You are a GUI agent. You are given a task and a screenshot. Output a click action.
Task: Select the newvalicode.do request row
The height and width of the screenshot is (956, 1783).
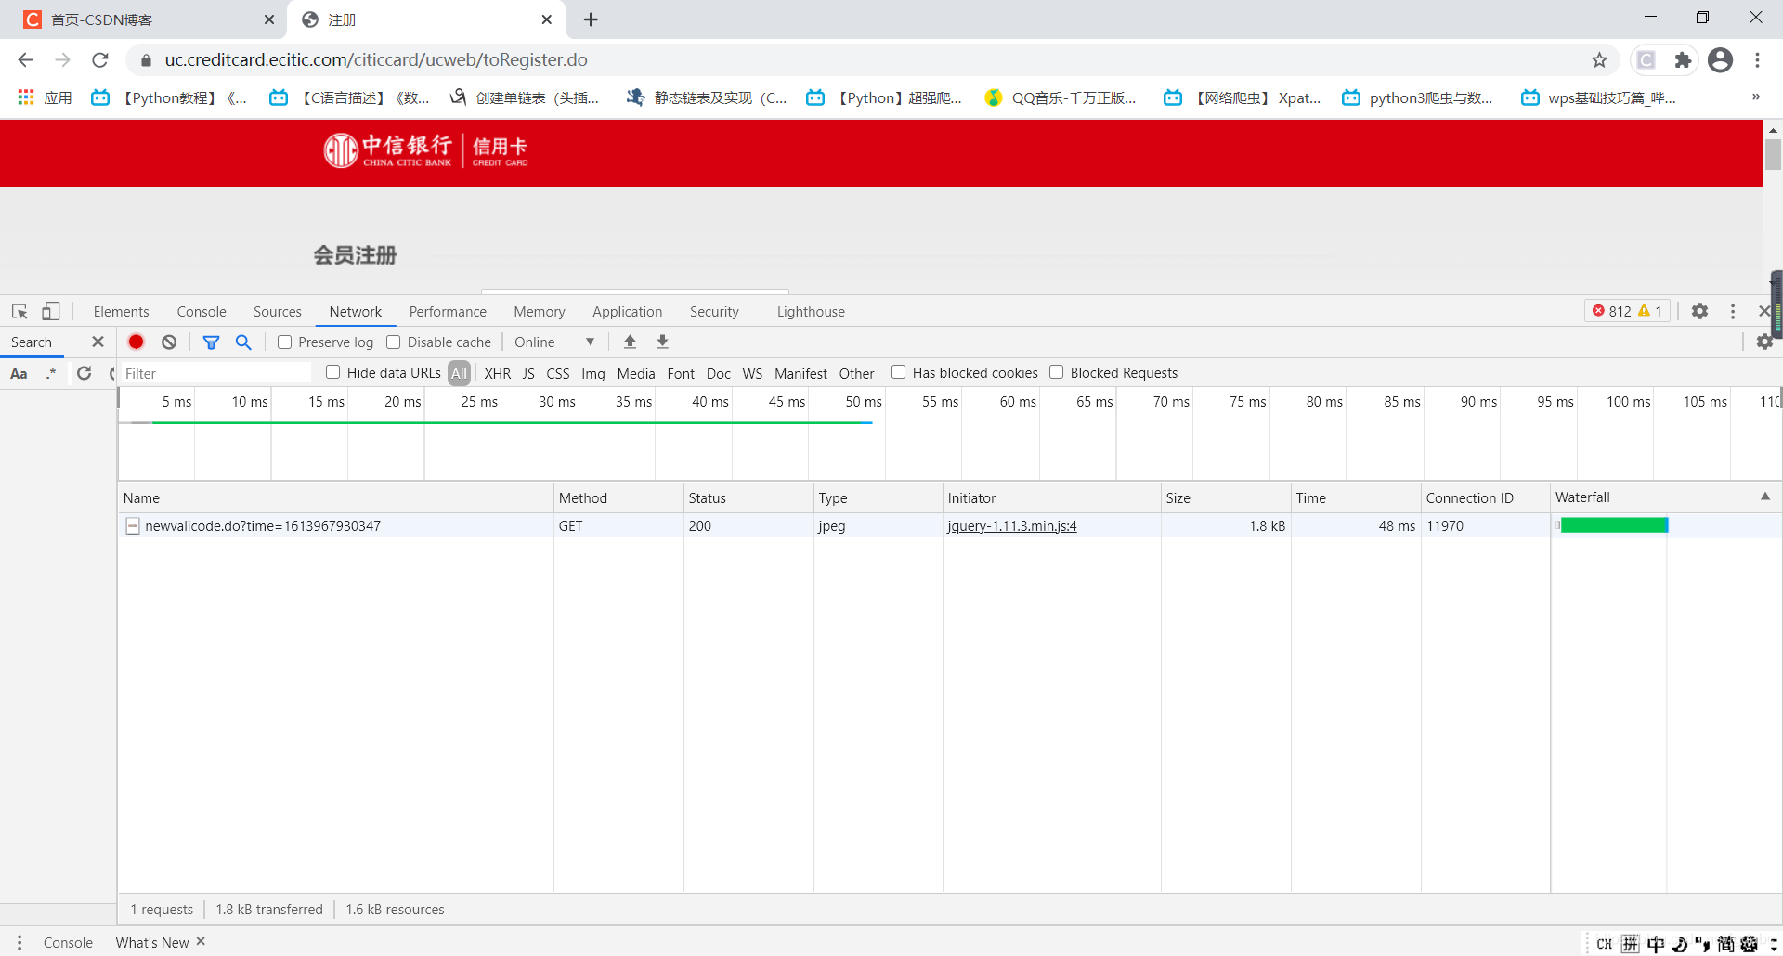pos(949,526)
